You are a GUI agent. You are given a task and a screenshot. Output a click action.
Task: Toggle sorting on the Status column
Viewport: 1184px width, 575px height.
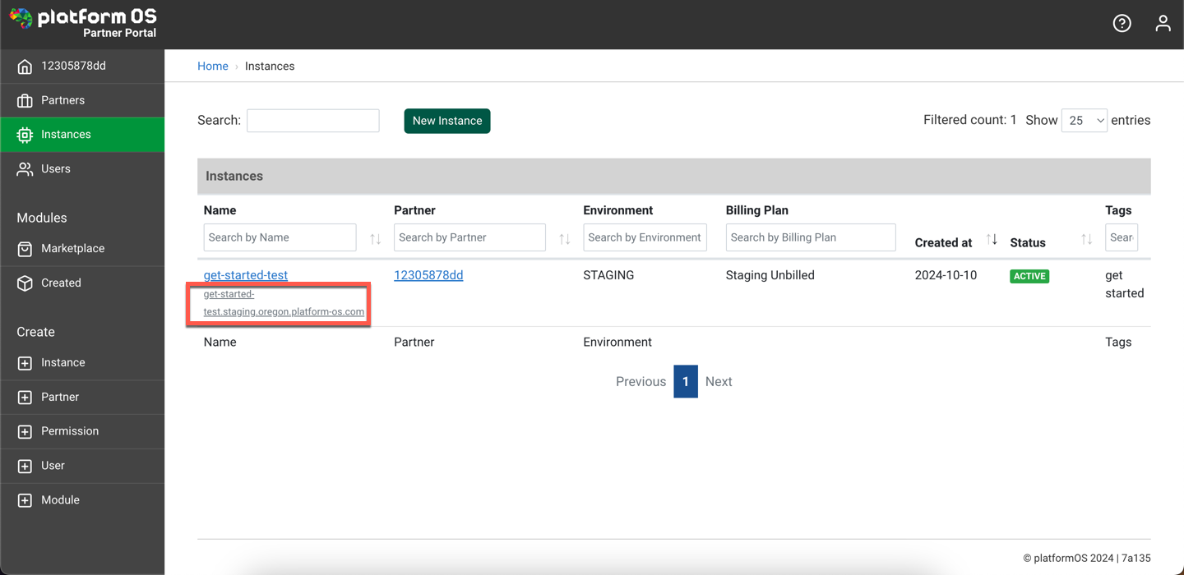pos(1087,238)
